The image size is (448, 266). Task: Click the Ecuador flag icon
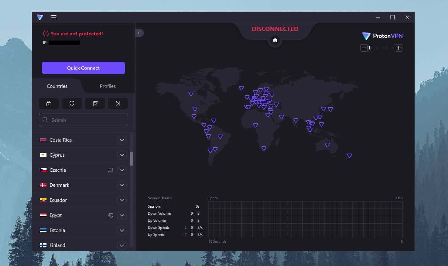tap(43, 200)
